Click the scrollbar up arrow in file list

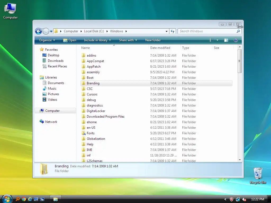click(x=240, y=47)
